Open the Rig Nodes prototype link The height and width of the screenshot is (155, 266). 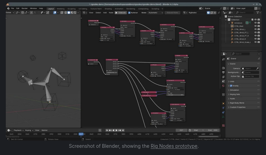tap(174, 146)
